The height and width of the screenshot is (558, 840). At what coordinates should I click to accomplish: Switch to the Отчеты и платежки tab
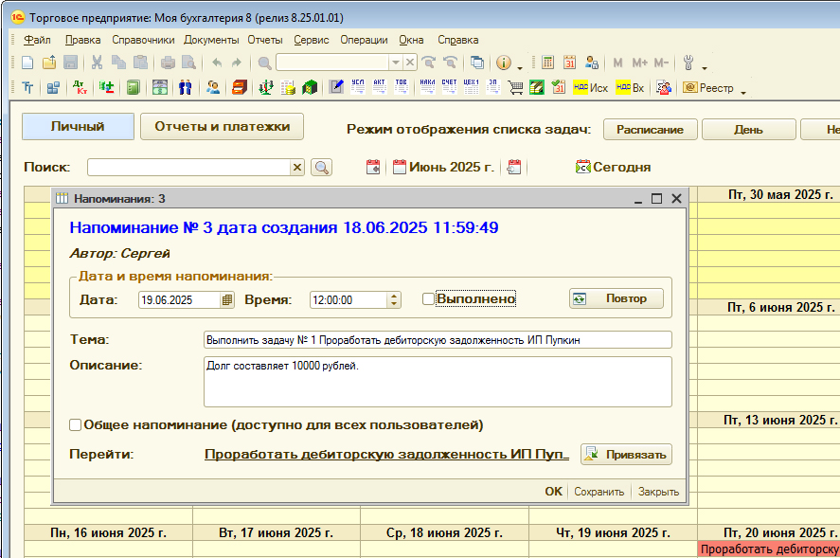222,126
